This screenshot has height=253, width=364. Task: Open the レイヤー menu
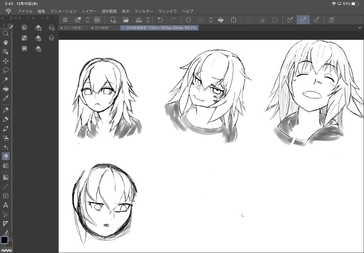pyautogui.click(x=89, y=11)
